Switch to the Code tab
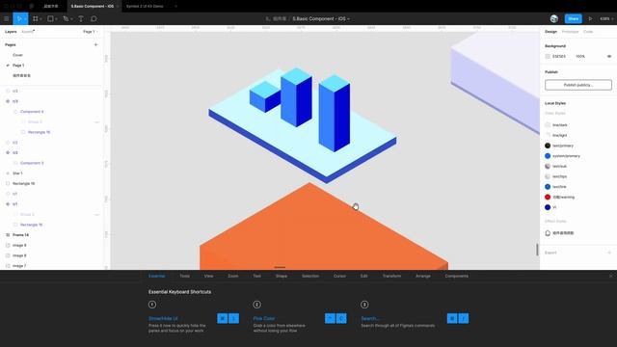 click(x=588, y=32)
